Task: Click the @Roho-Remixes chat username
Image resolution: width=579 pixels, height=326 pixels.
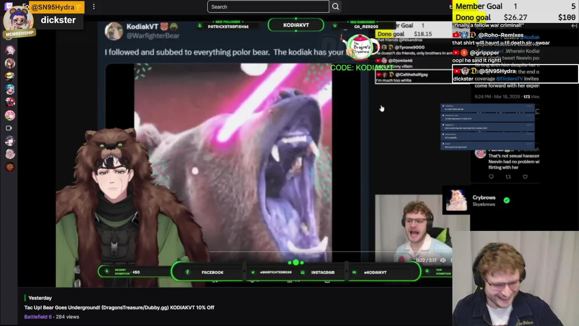Action: click(501, 35)
